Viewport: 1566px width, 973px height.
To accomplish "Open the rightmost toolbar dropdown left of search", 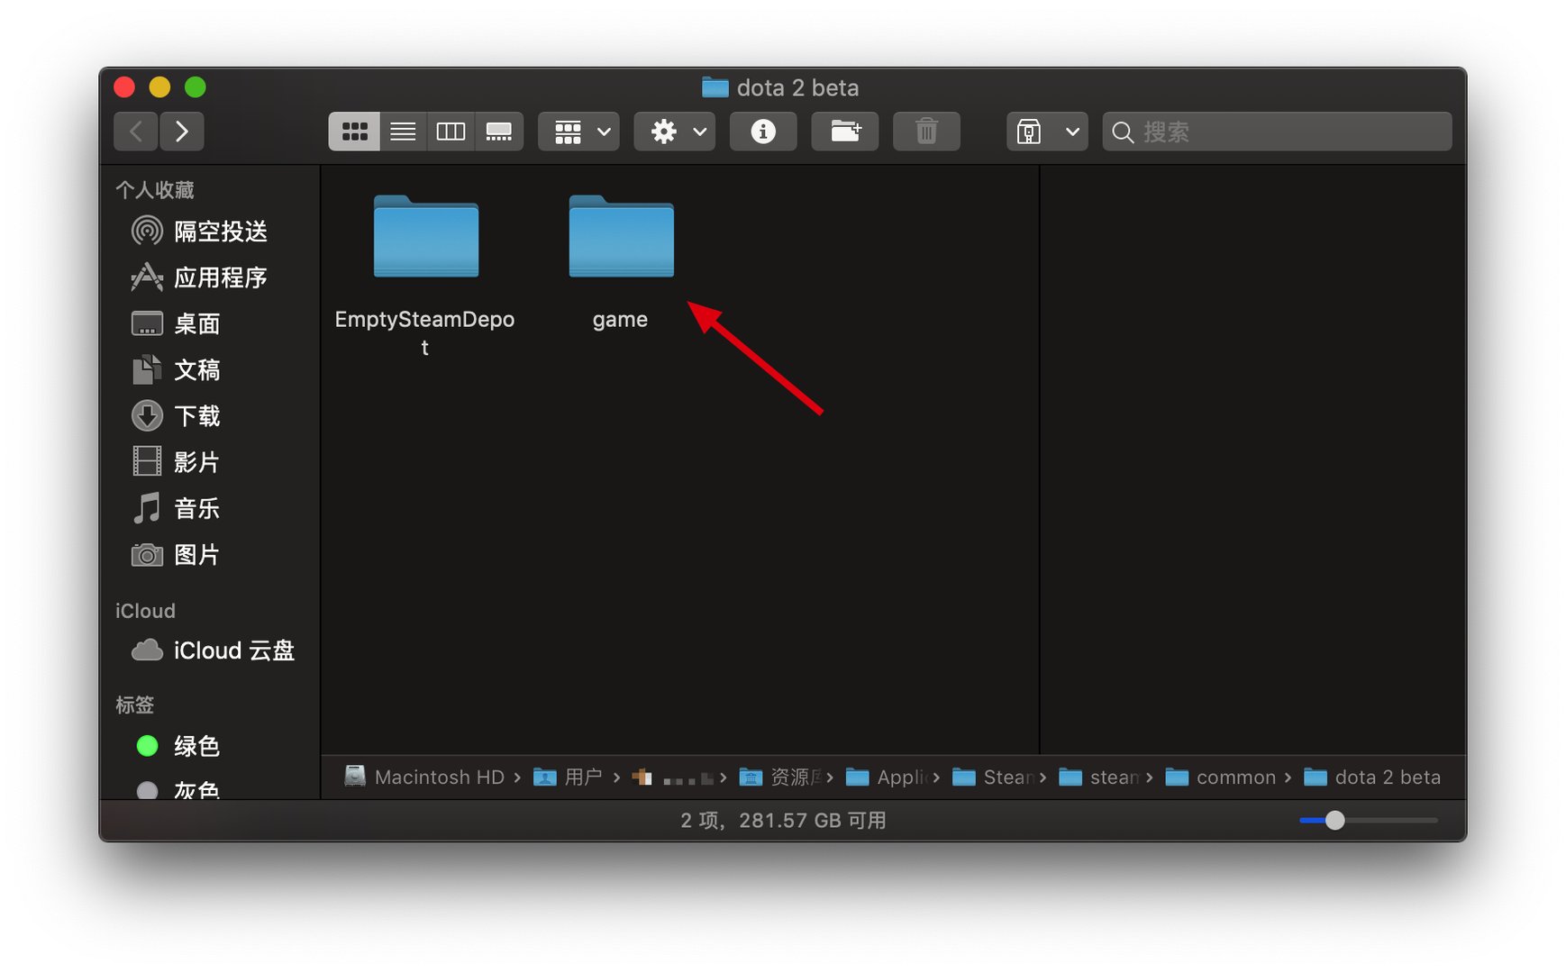I will tap(1047, 132).
